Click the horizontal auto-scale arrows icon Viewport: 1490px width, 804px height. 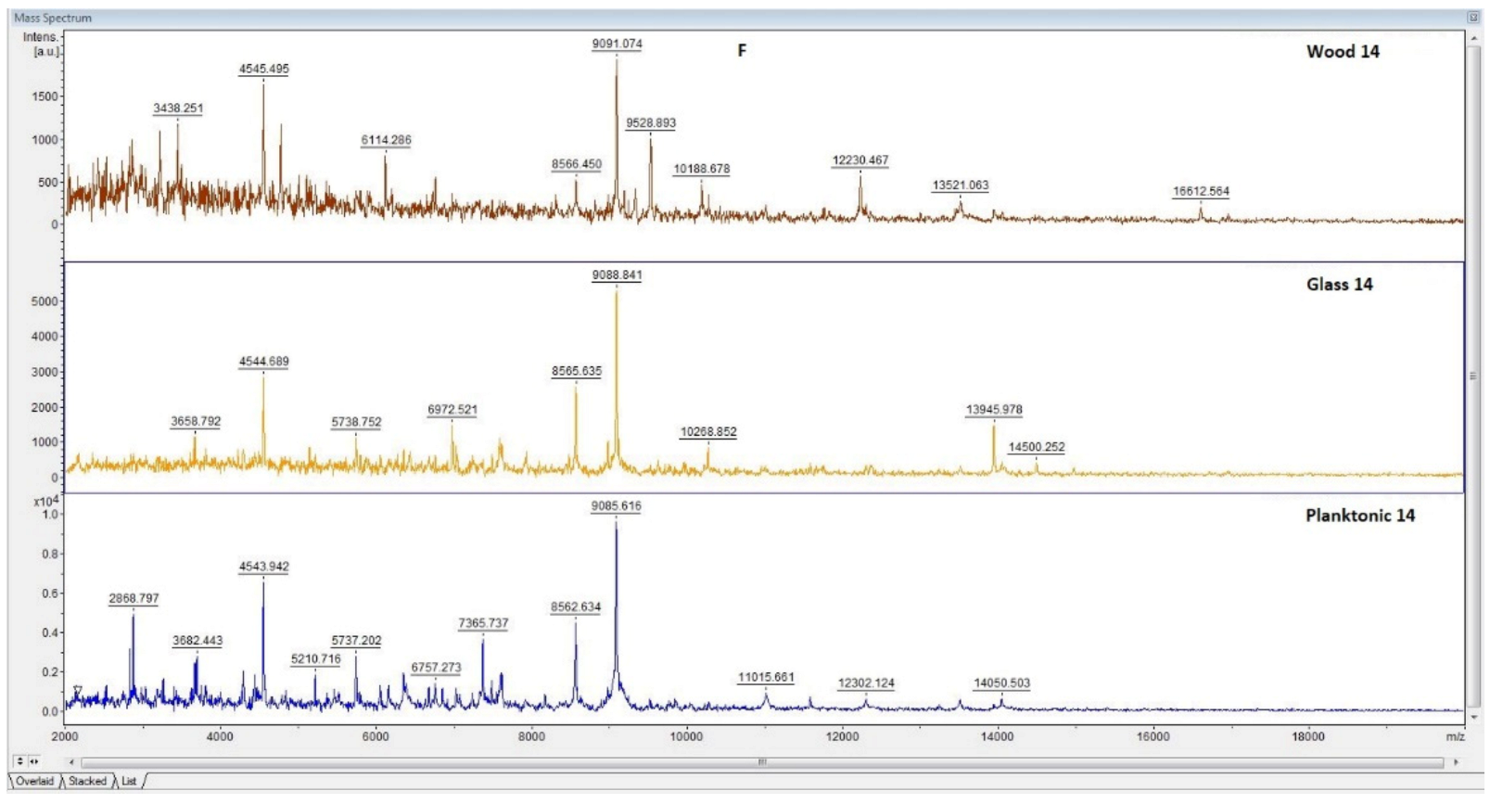pos(33,761)
